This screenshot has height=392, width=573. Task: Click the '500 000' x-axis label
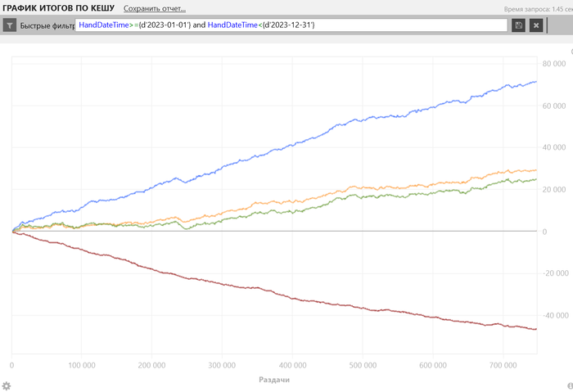click(x=363, y=365)
